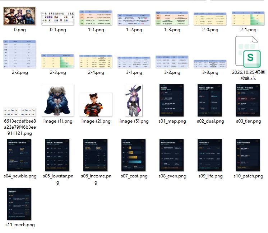Click the file name label "s06_income.png"
This screenshot has width=268, height=233.
point(96,179)
